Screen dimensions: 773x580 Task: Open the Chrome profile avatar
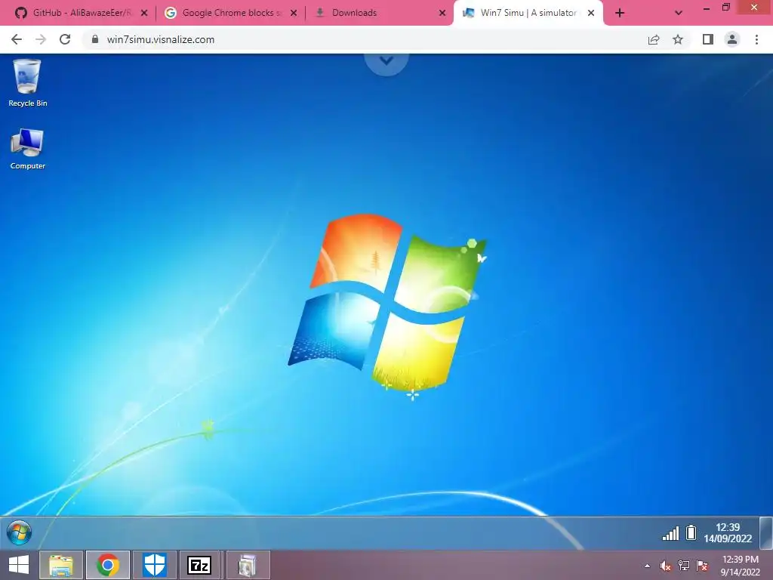coord(732,39)
